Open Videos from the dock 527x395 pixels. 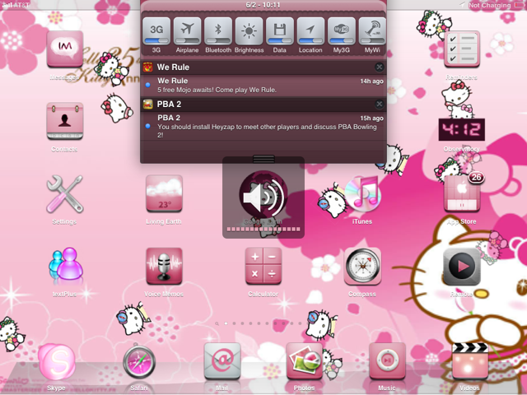pyautogui.click(x=470, y=361)
